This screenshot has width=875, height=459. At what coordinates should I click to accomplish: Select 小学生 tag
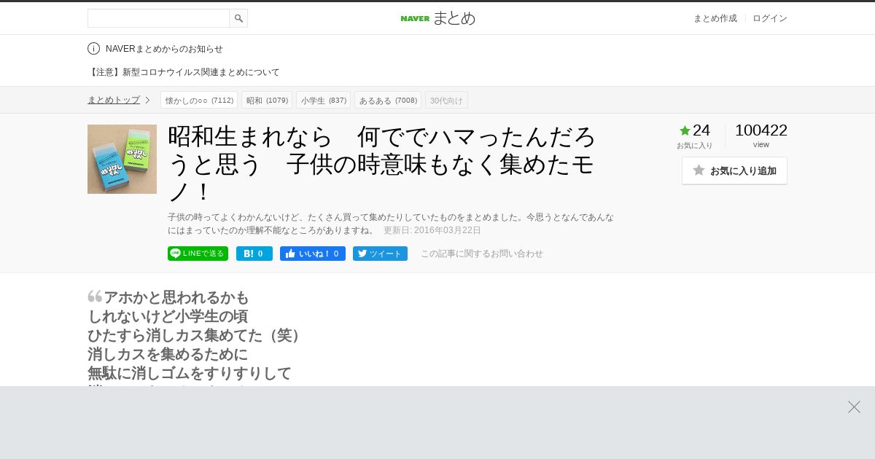323,100
